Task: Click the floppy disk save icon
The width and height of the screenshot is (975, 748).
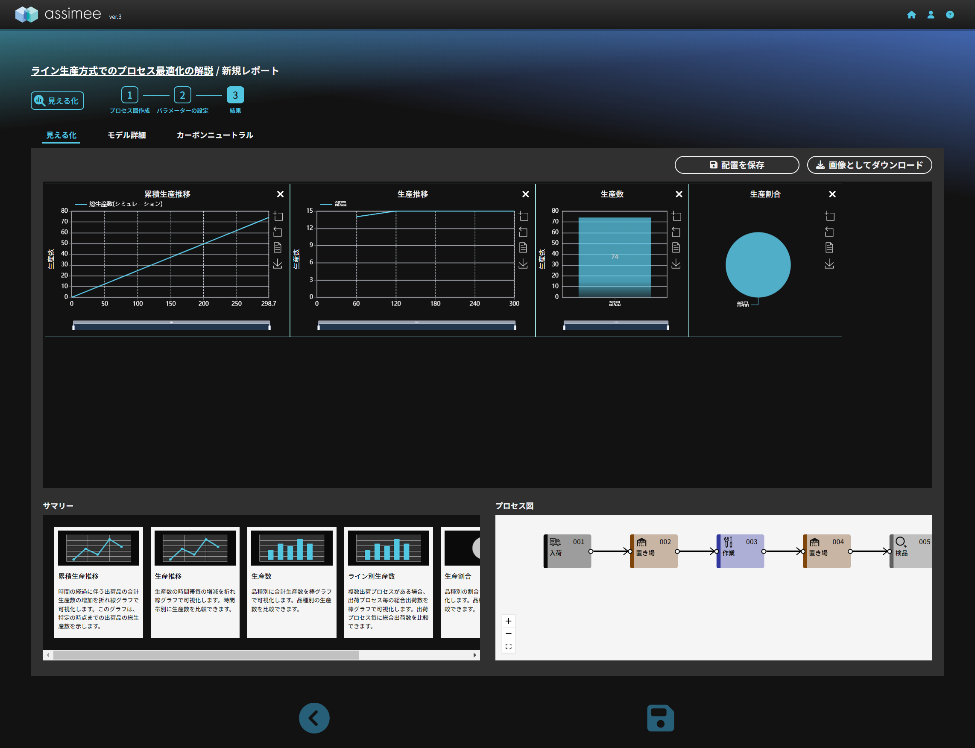Action: 660,718
